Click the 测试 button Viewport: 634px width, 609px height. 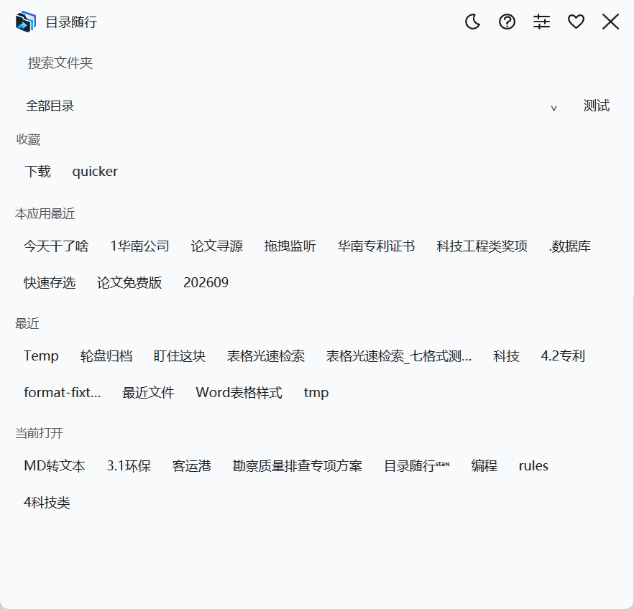(597, 106)
